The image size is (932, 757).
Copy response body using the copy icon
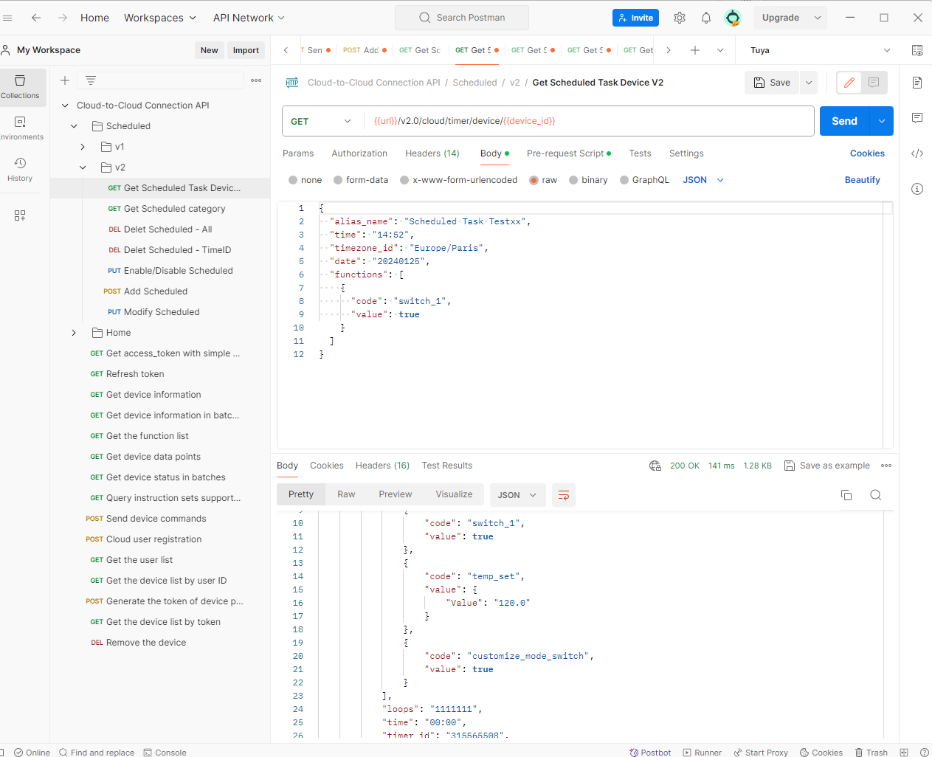click(846, 495)
